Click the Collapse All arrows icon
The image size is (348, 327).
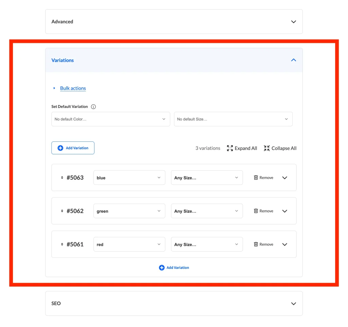(x=267, y=148)
